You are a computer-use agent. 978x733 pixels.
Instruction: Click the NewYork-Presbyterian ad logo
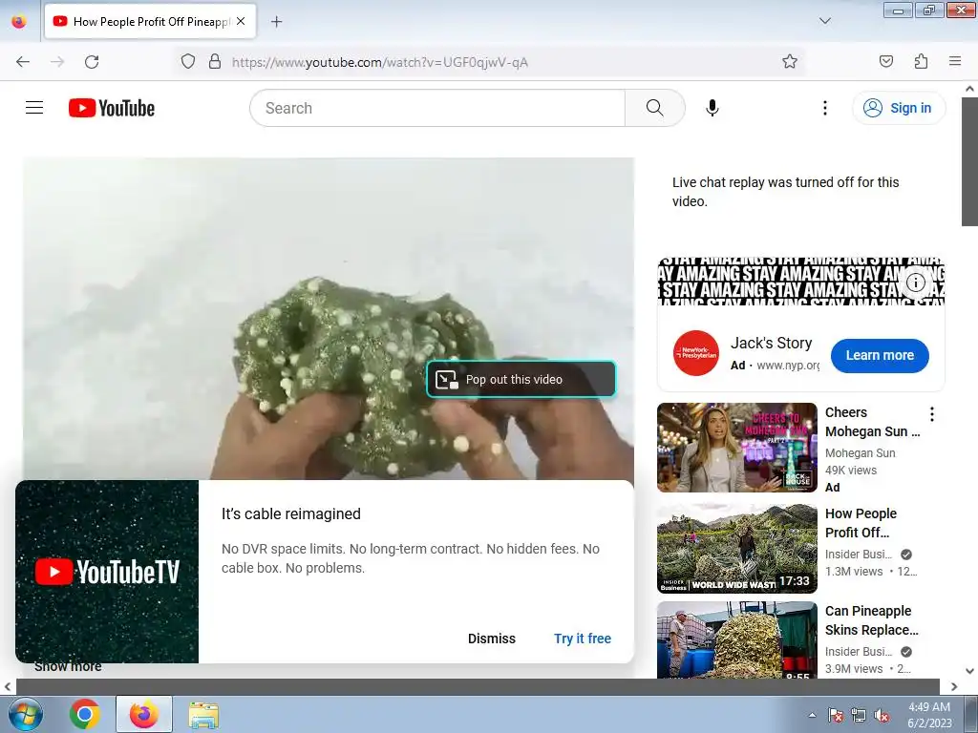point(695,353)
